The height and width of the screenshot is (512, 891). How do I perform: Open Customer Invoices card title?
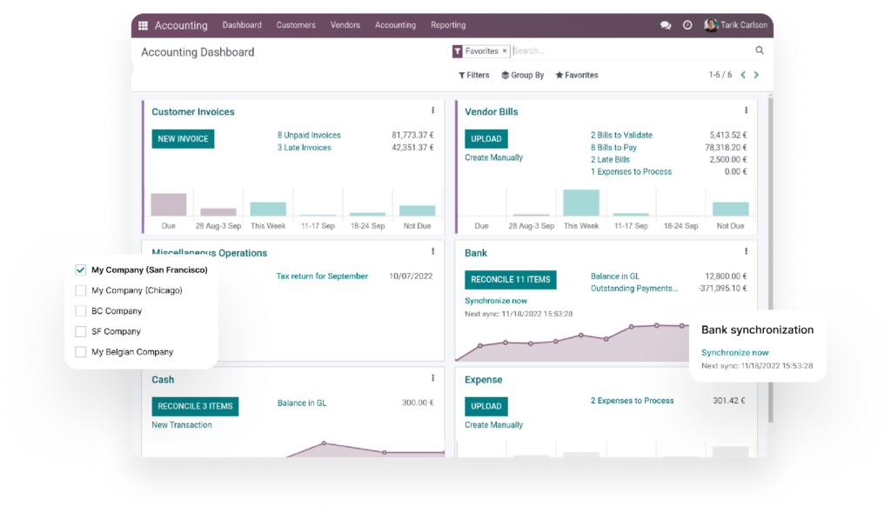(x=193, y=112)
